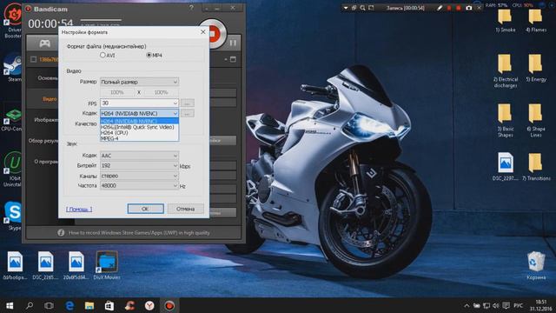556x313 pixels.
Task: Cancel format settings with 'Отмена' button
Action: click(185, 209)
